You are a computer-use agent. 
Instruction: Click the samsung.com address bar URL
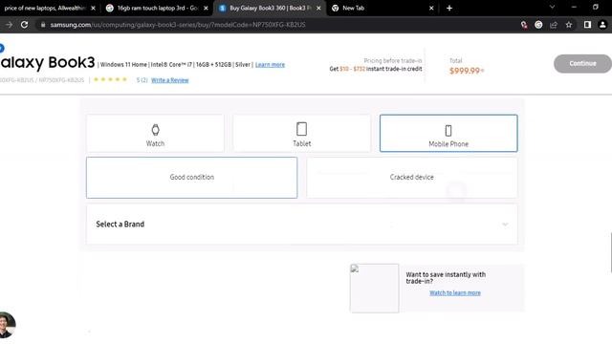coord(178,25)
